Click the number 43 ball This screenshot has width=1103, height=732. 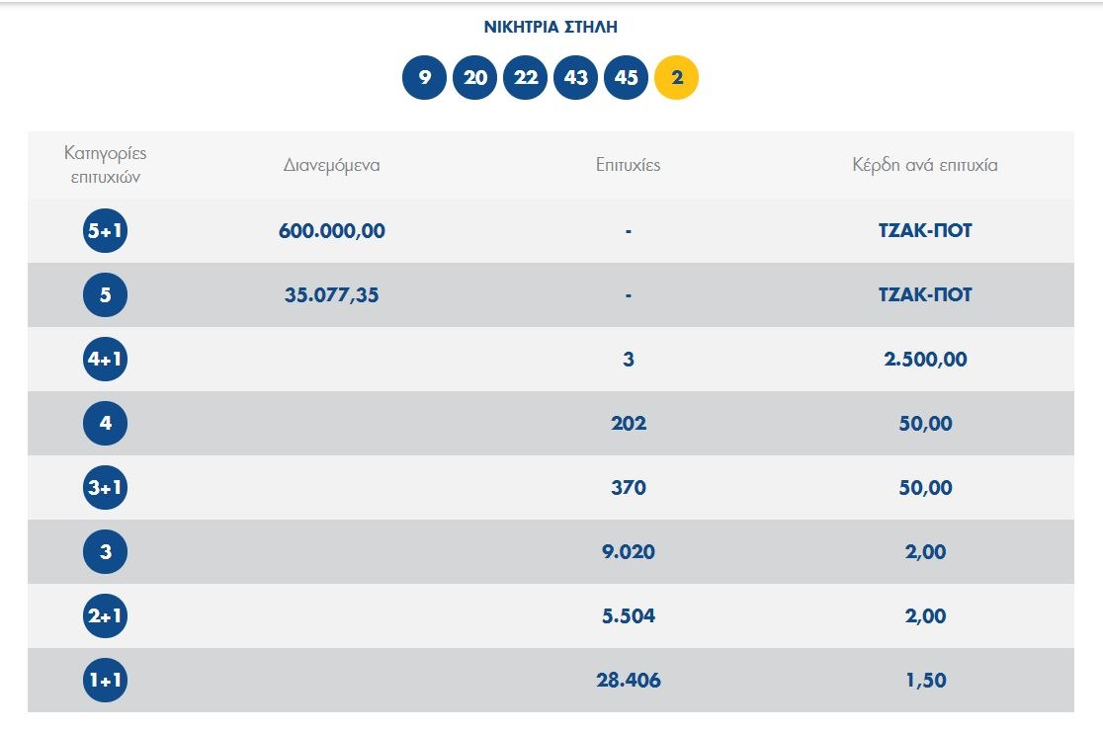point(575,78)
